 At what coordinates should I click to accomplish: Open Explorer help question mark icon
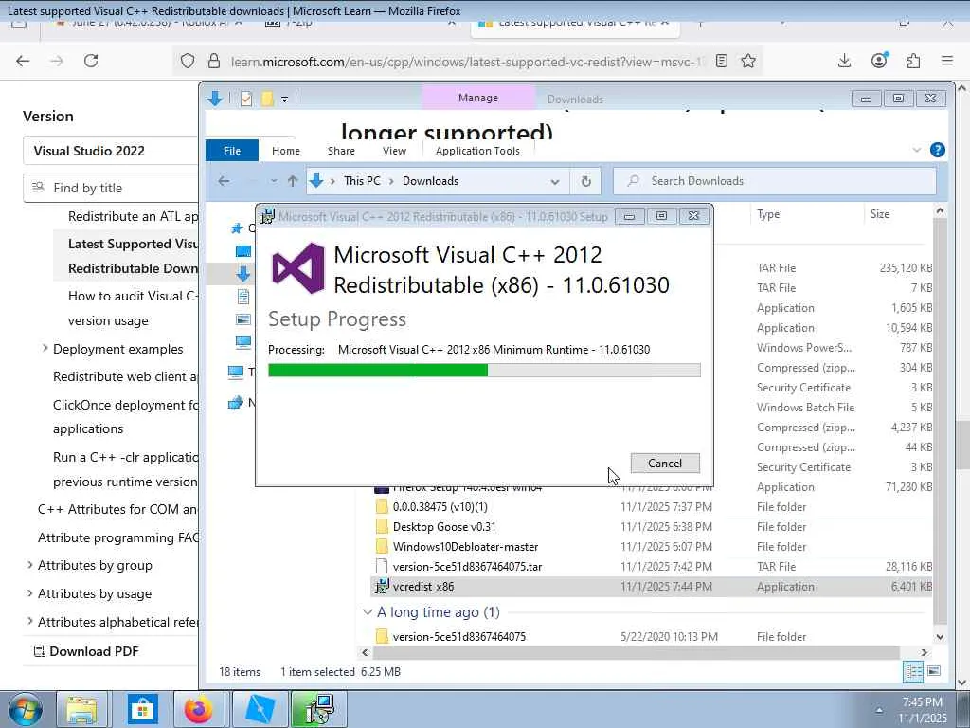937,150
